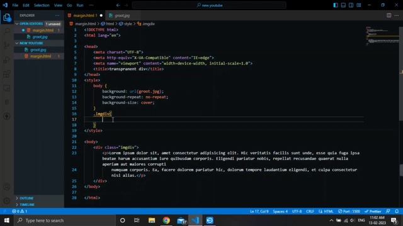Open the View menu

58,5
